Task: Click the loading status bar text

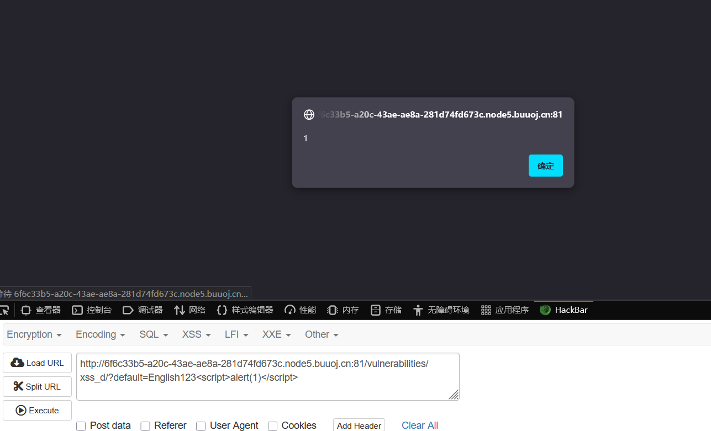Action: pos(124,294)
